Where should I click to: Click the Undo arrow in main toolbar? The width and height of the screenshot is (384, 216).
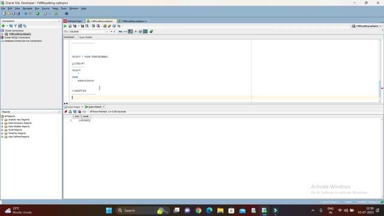25,14
